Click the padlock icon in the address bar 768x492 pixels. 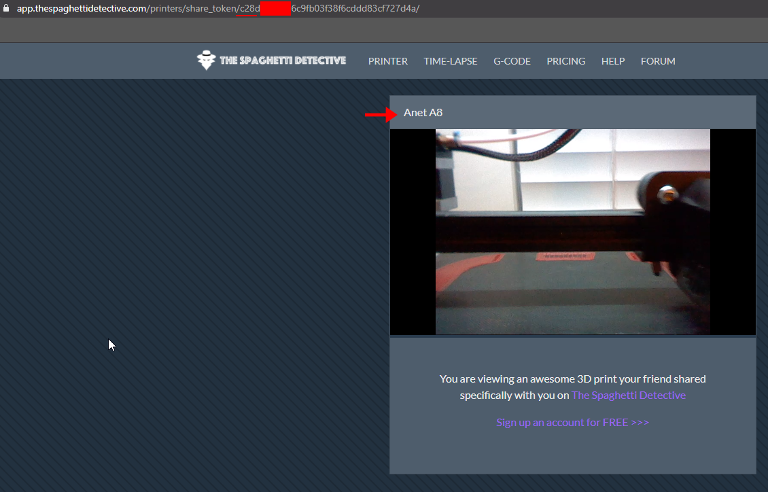point(7,8)
